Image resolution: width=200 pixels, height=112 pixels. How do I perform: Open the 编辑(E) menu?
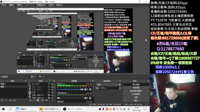coord(11,5)
